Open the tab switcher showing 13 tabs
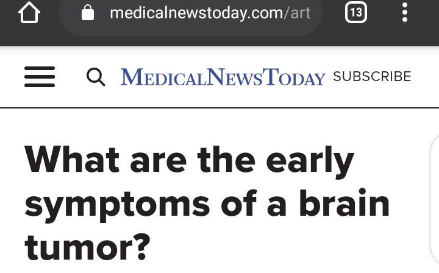The height and width of the screenshot is (273, 439). 356,12
